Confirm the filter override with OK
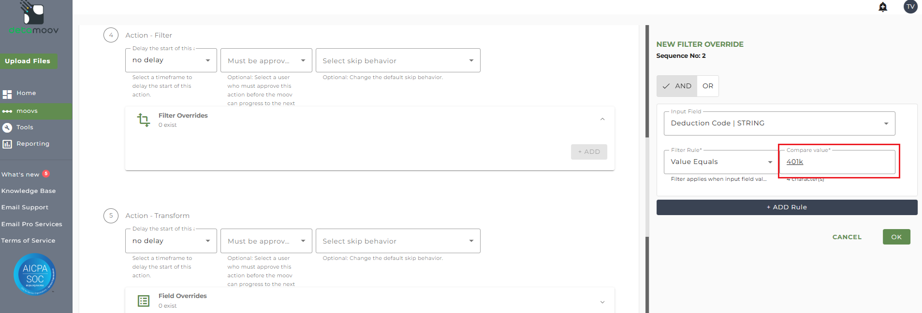 pyautogui.click(x=896, y=237)
